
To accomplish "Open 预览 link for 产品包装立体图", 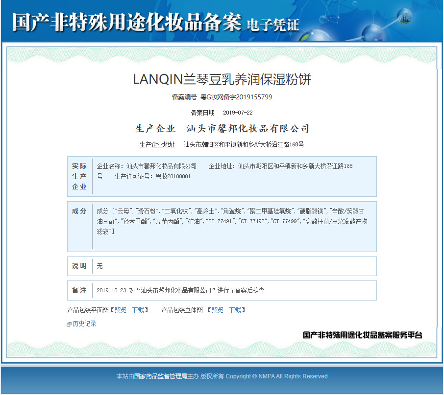I will coord(217,310).
